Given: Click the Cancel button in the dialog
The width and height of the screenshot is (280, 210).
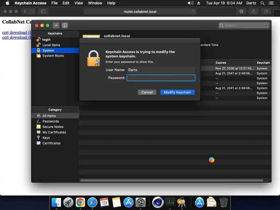Looking at the screenshot, I should pos(147,92).
